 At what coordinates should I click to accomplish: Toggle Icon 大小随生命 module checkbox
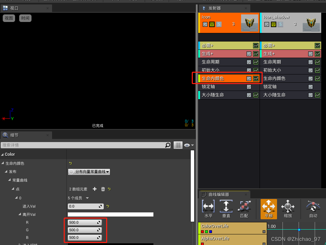(x=249, y=95)
